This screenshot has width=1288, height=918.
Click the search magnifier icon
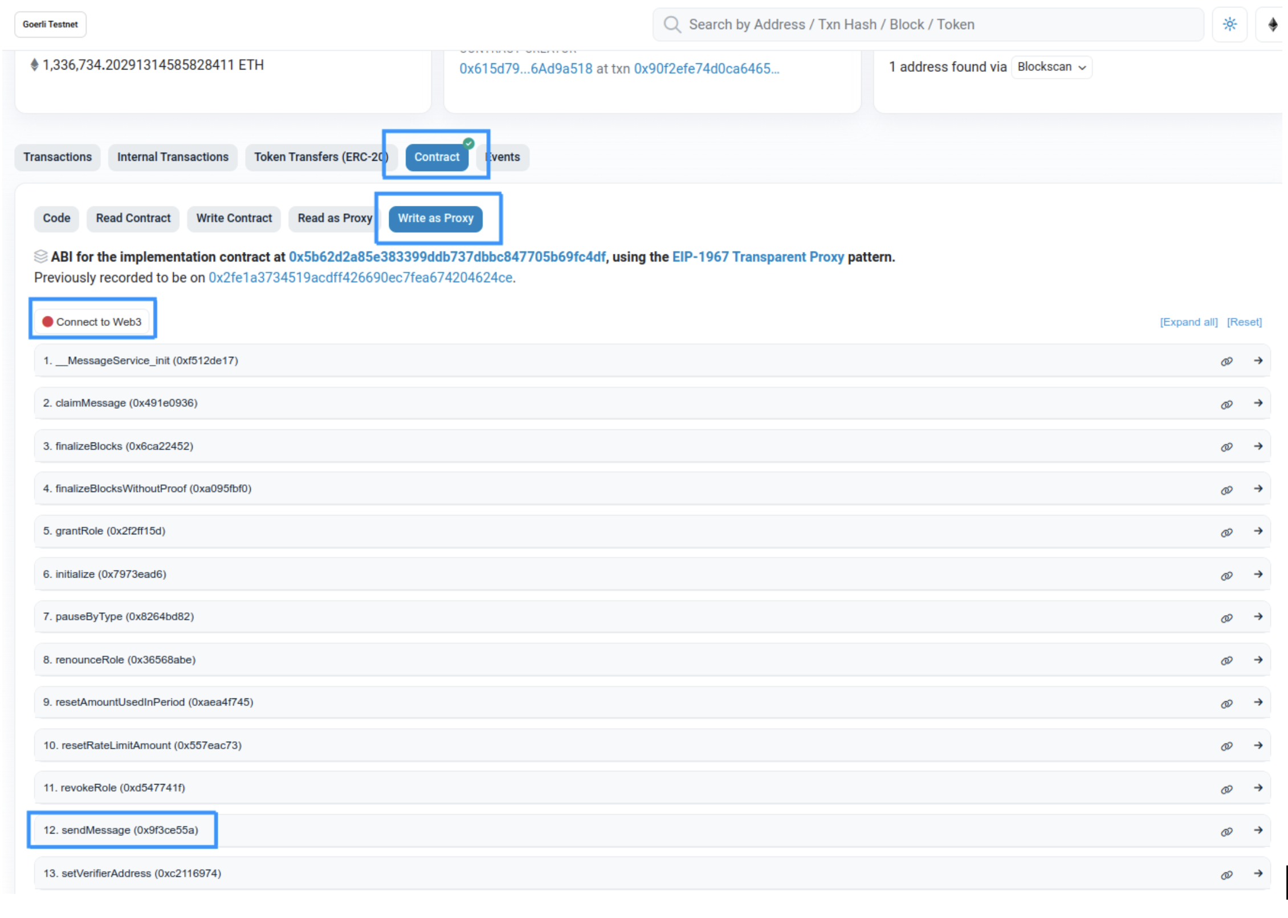[x=672, y=25]
